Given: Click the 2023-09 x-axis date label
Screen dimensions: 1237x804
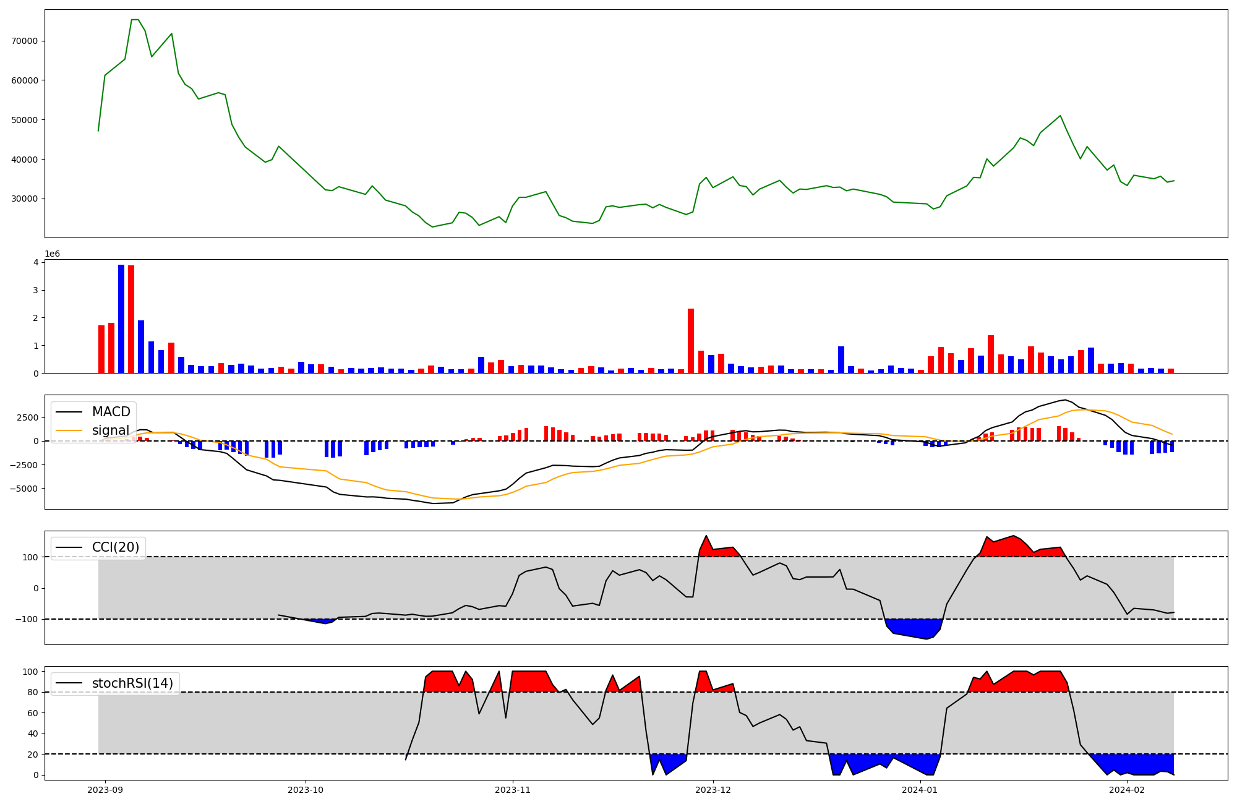Looking at the screenshot, I should point(105,790).
